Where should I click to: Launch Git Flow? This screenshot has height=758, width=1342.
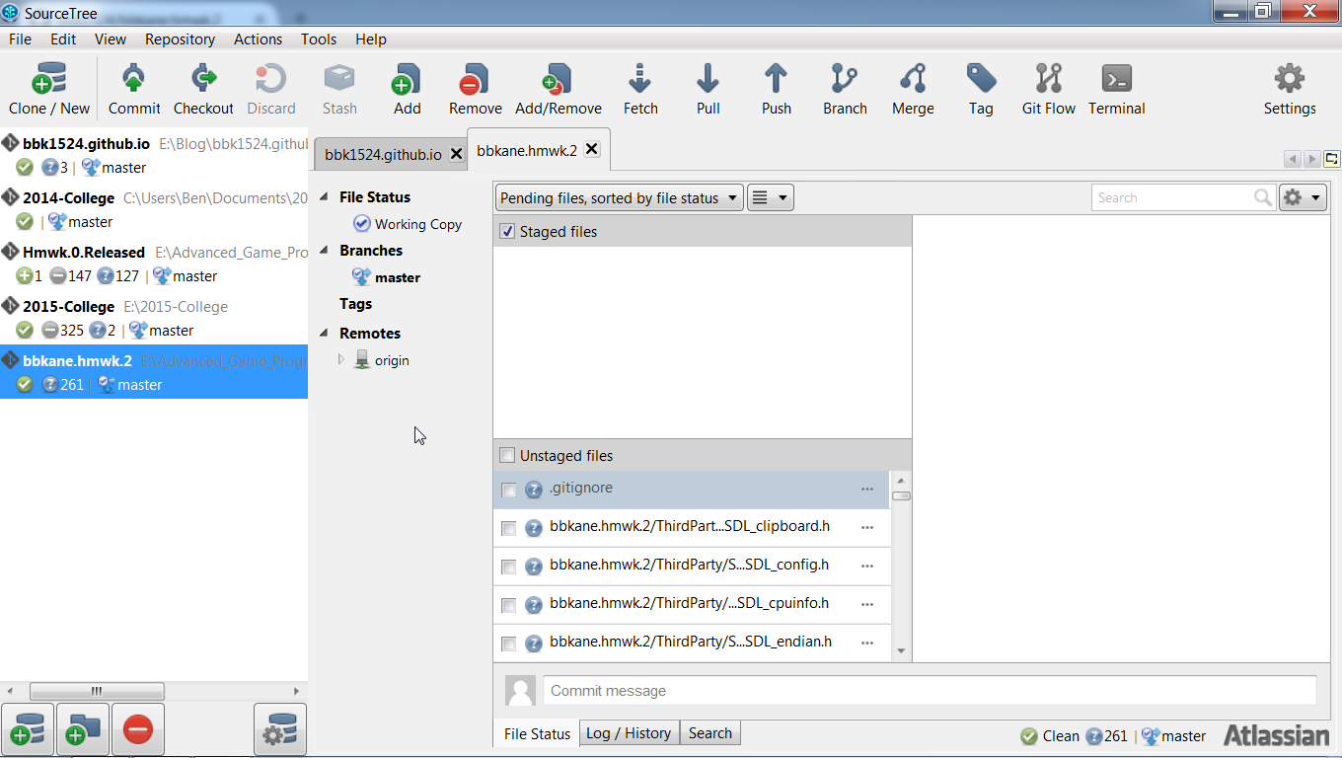1047,88
